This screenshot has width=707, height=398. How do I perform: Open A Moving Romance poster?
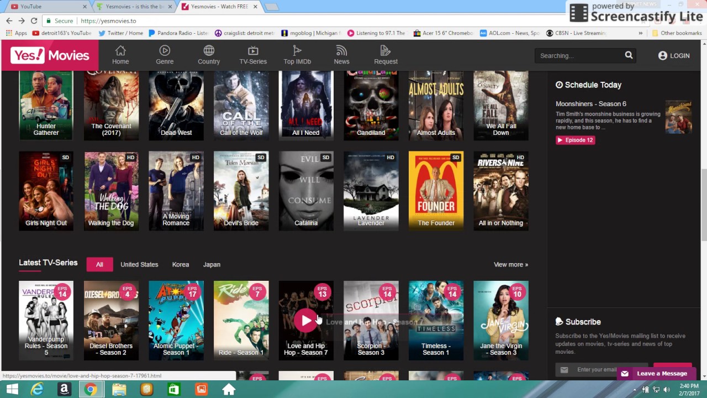[176, 191]
